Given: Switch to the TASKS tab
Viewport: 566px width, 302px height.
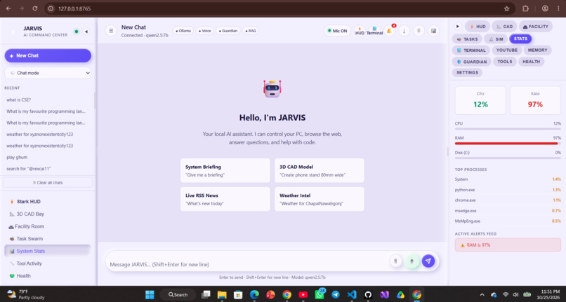Looking at the screenshot, I should 467,39.
